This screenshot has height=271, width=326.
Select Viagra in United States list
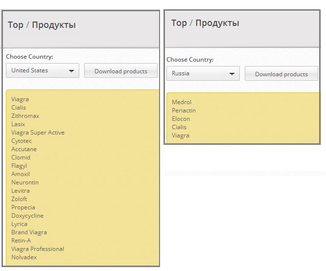(20, 99)
